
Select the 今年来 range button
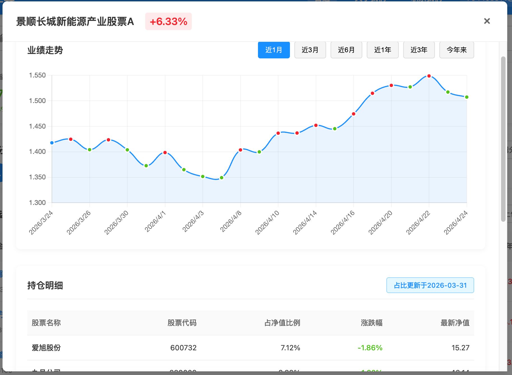[x=456, y=50]
